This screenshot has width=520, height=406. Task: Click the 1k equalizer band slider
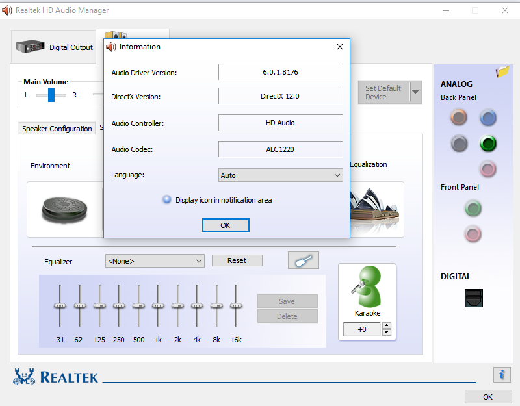click(158, 305)
